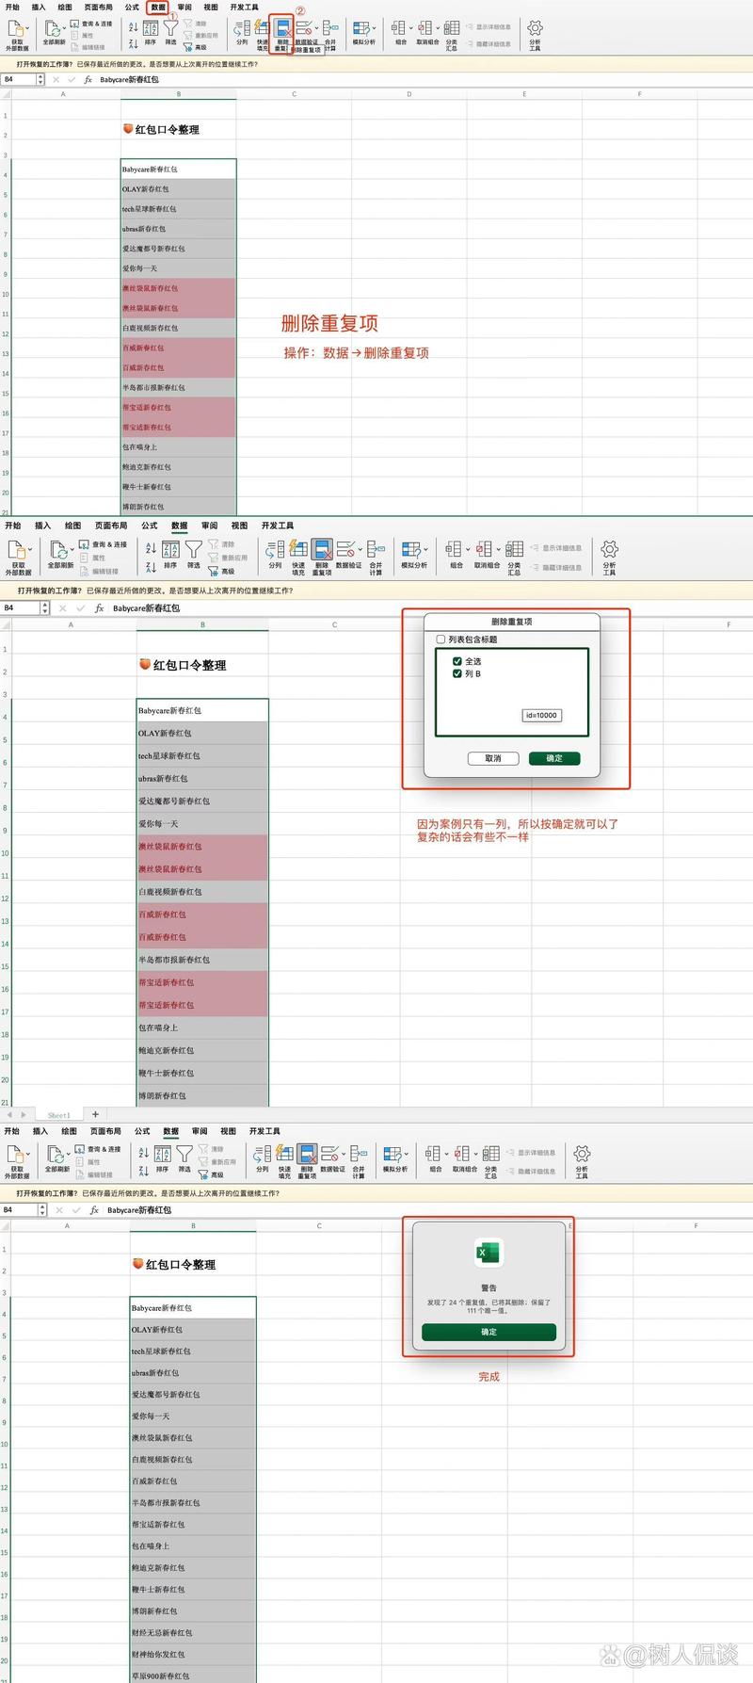The width and height of the screenshot is (753, 1683).
Task: Click 确定 in the 删除重复项 dialog
Action: (553, 758)
